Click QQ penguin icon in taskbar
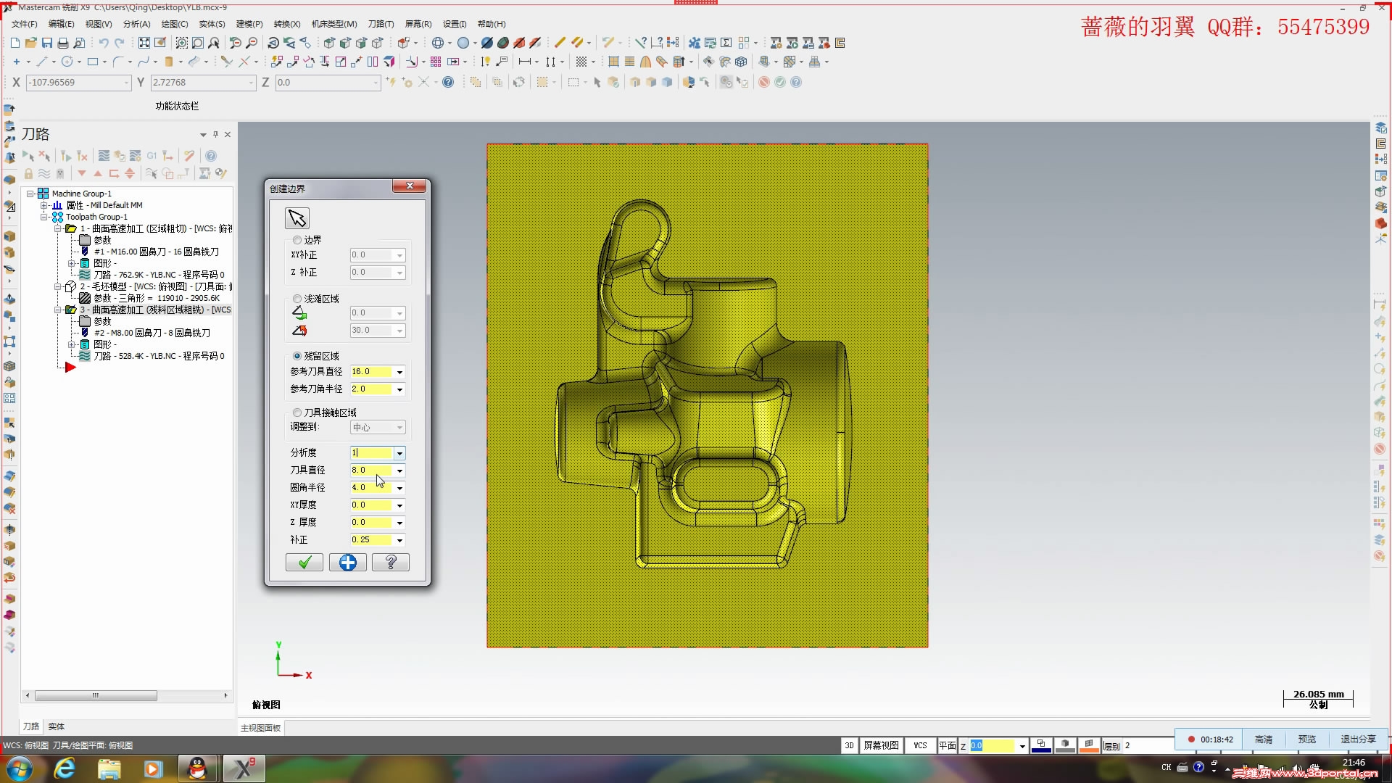 pyautogui.click(x=197, y=768)
